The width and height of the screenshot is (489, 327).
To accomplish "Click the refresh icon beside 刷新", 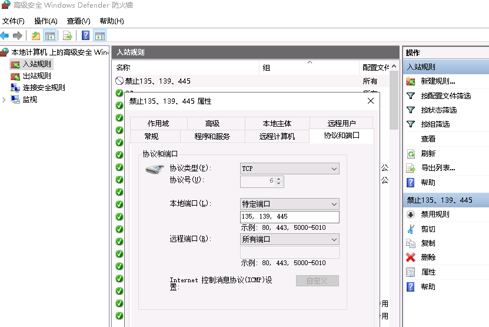I will pos(411,154).
